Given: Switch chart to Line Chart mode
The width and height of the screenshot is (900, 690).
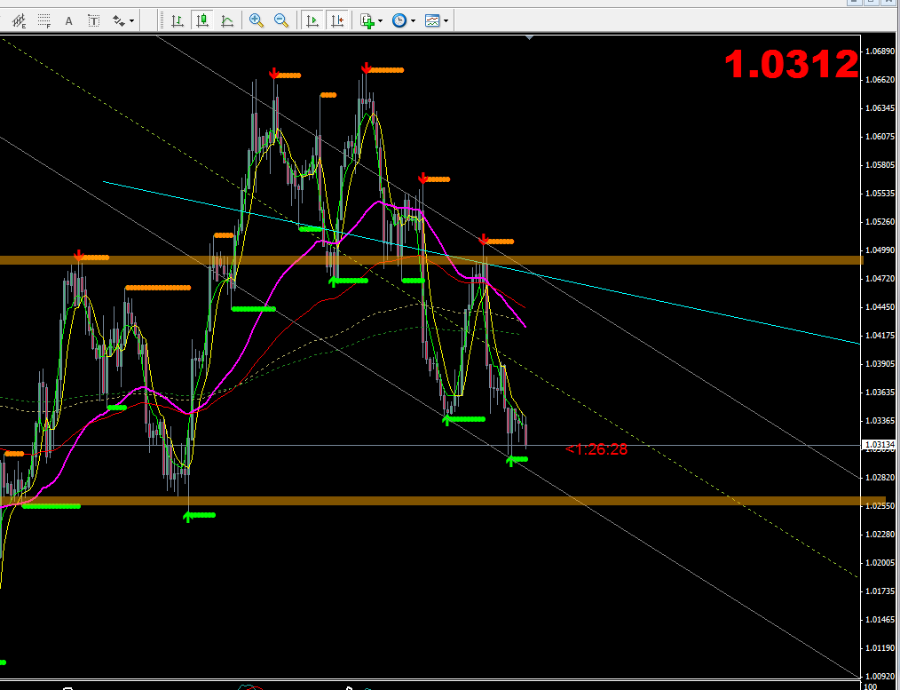Looking at the screenshot, I should pos(228,20).
